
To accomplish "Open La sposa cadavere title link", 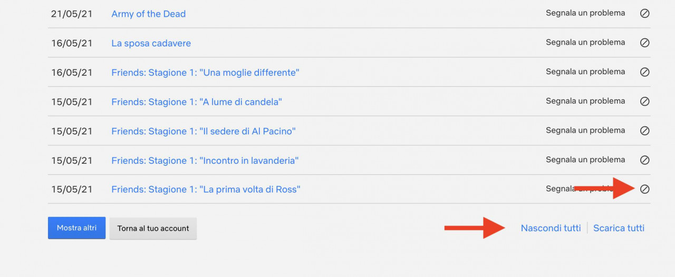I will click(151, 43).
